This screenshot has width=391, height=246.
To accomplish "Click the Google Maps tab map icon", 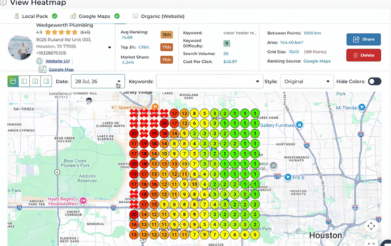I will click(73, 16).
